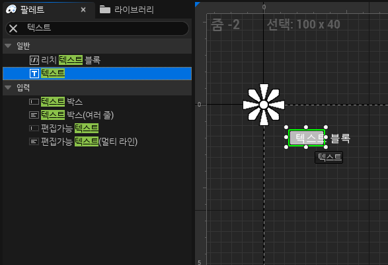
Task: Select 편집가능 텍스트 widget
Action: [97, 129]
